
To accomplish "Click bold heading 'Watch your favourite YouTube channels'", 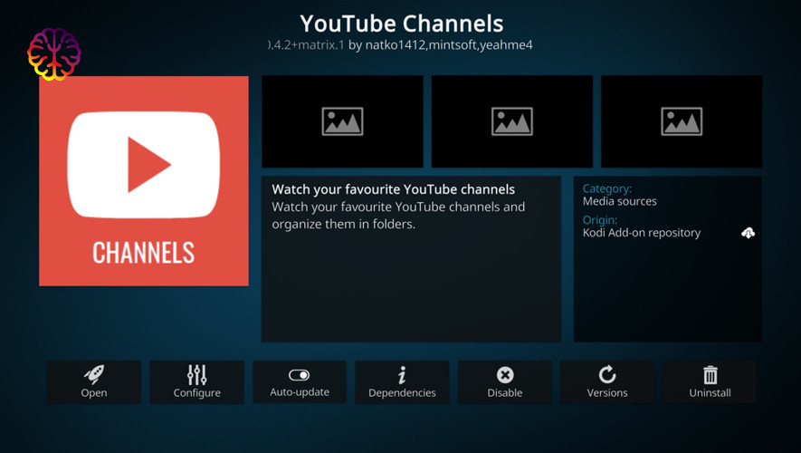I will click(x=394, y=189).
